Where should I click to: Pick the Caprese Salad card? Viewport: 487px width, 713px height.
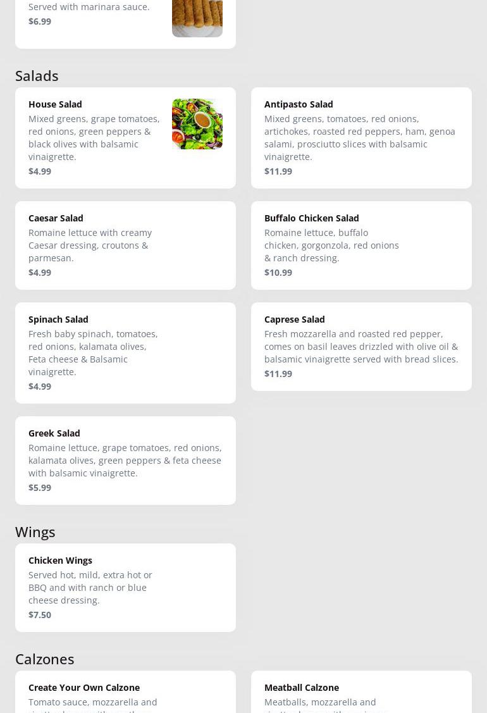click(x=362, y=347)
